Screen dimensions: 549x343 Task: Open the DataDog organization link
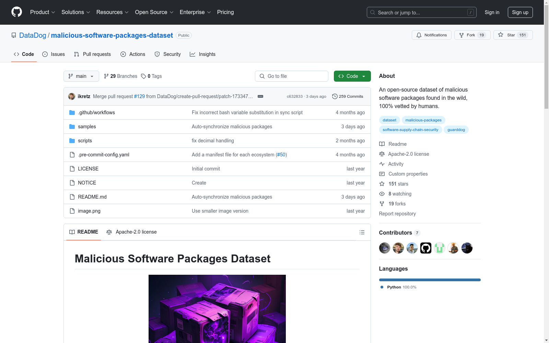pyautogui.click(x=33, y=35)
